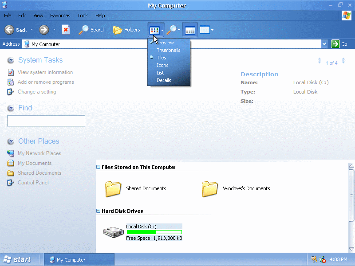
Task: Open the Help menu
Action: 100,16
